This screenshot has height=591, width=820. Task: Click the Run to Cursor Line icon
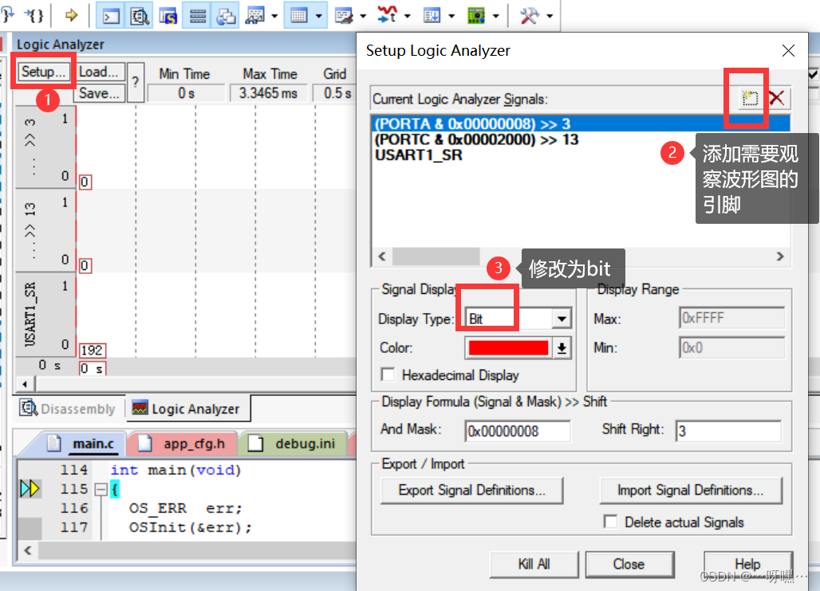(x=35, y=14)
